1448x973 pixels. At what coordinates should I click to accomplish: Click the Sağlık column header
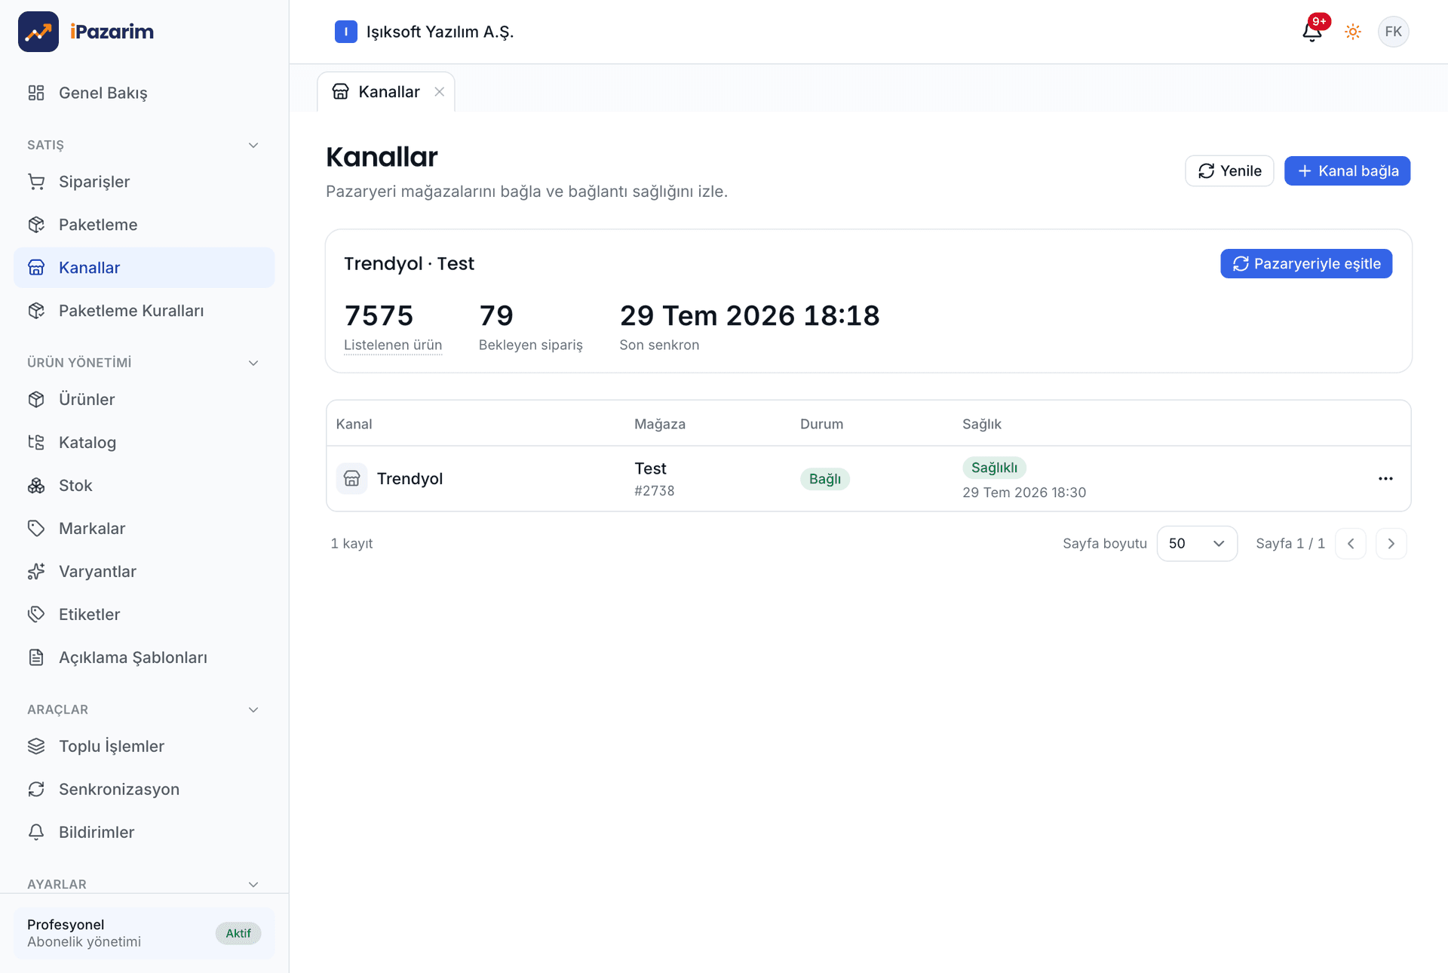(x=982, y=424)
